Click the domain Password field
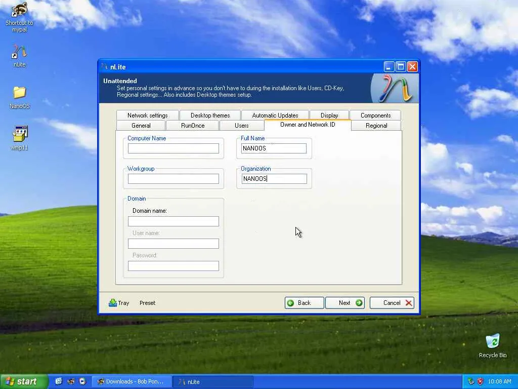 (174, 265)
